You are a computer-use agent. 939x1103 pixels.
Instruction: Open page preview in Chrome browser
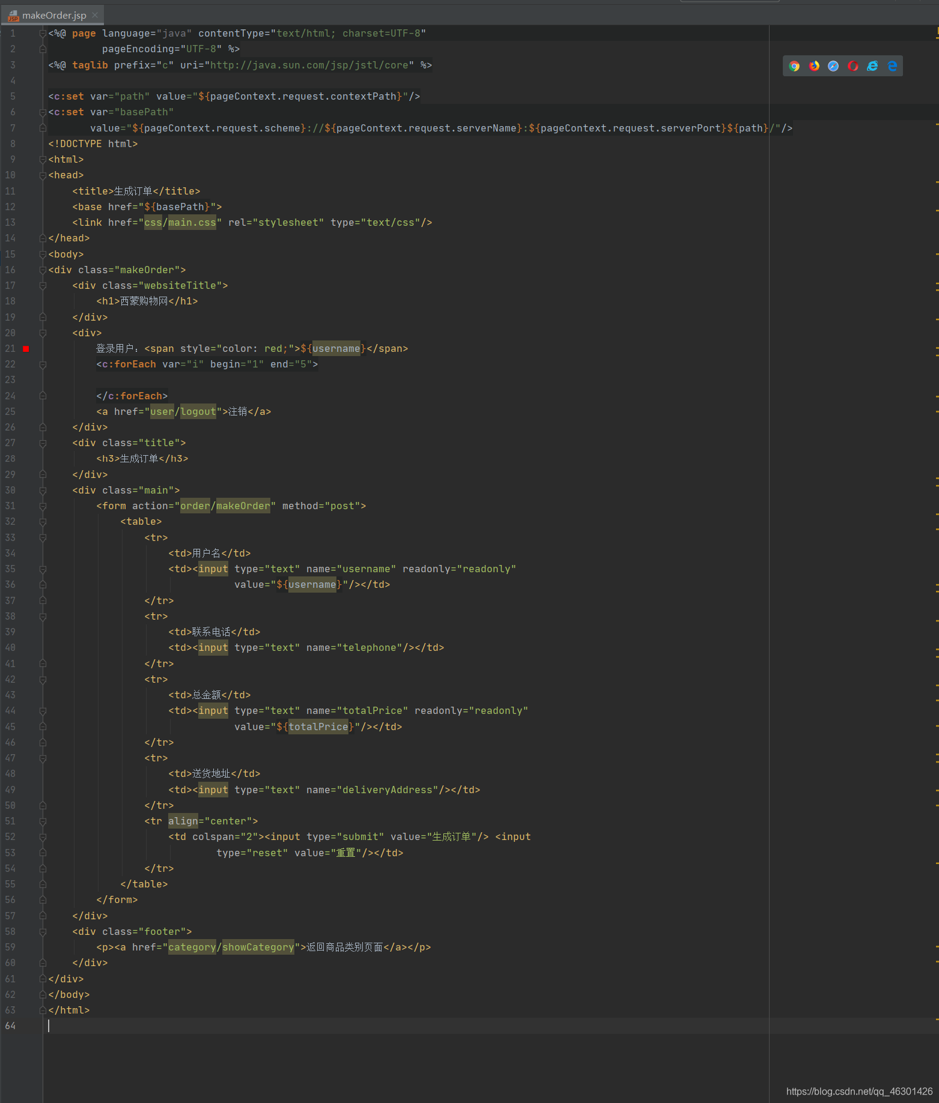coord(794,66)
